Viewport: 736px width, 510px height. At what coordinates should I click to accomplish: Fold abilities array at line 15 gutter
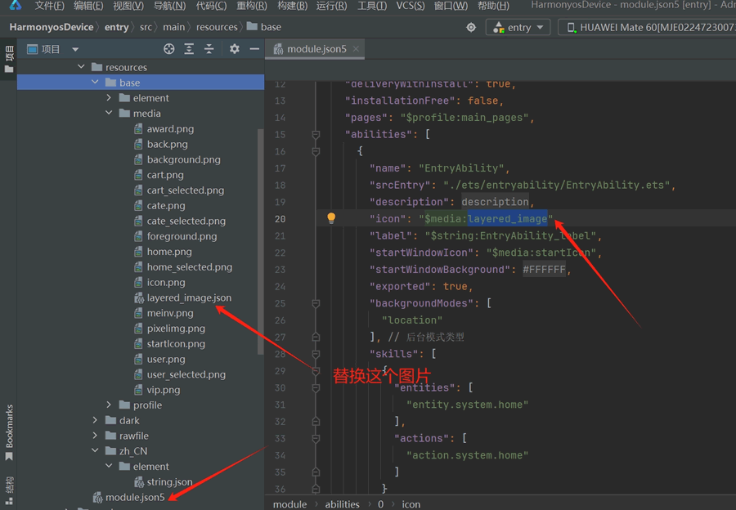click(x=316, y=135)
